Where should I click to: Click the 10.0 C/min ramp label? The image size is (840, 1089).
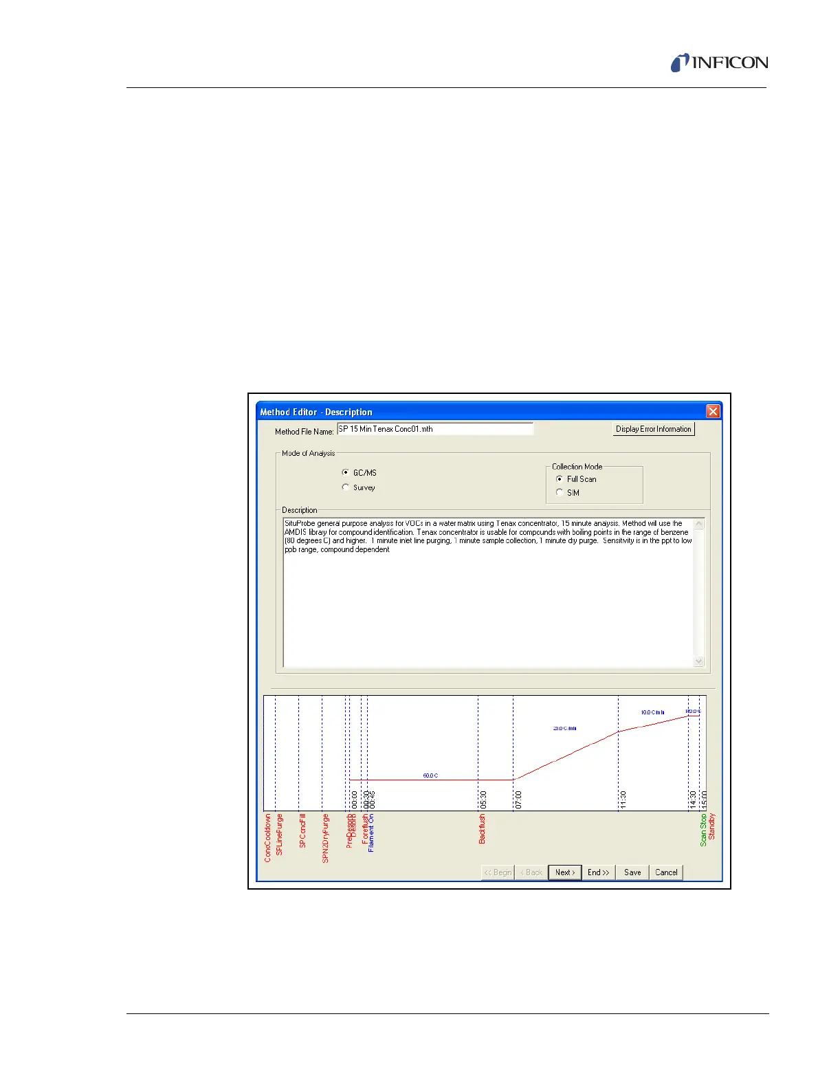point(653,712)
